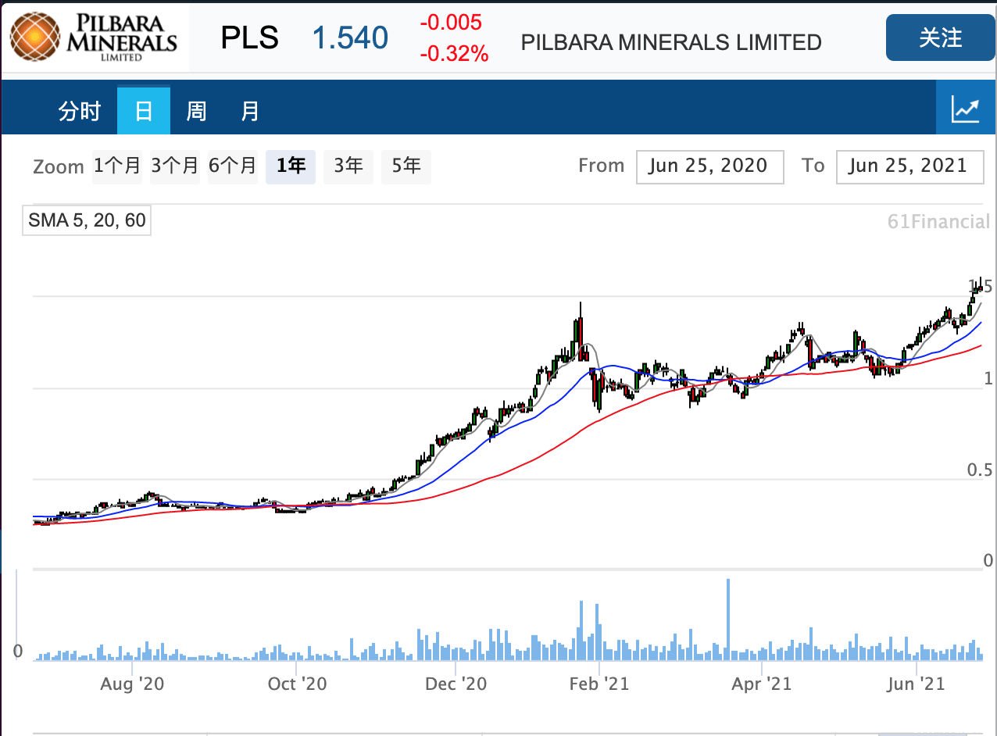The width and height of the screenshot is (997, 736).
Task: Edit the To date field
Action: point(909,166)
